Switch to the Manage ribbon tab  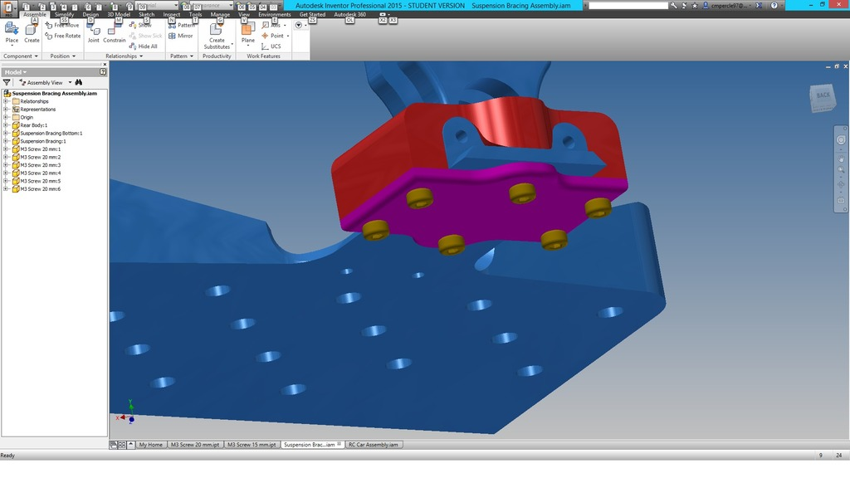pos(220,15)
